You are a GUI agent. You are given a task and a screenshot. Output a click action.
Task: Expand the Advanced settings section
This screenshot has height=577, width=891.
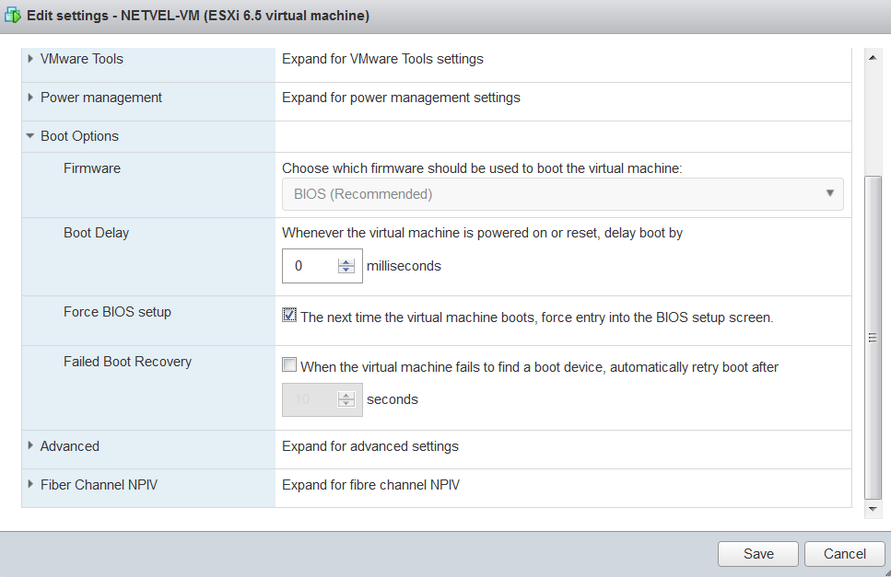30,446
